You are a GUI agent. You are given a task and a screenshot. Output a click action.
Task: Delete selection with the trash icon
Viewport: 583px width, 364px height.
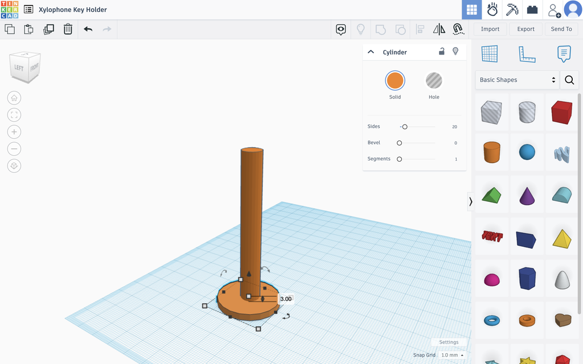(68, 29)
